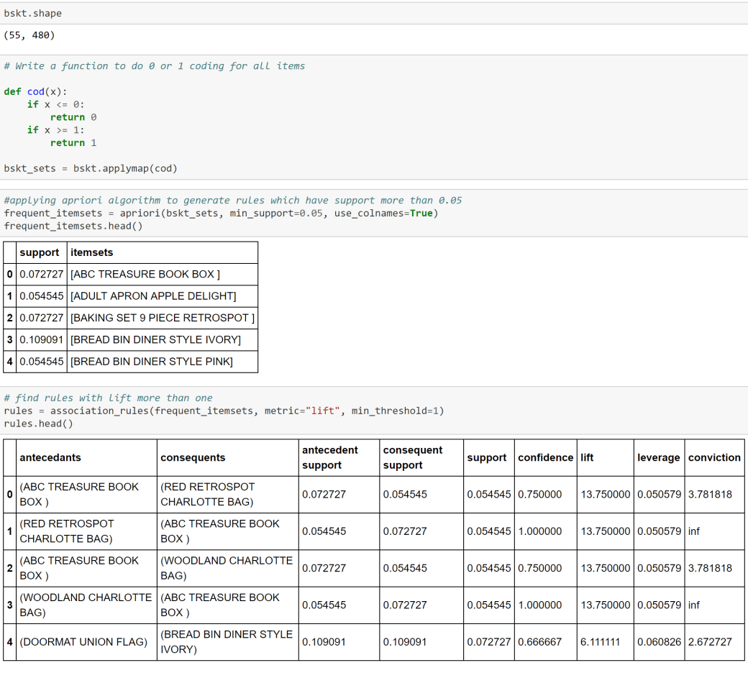This screenshot has height=673, width=748.
Task: Click the "bskt_sets = bskt.applymap(cod)" line
Action: 91,168
